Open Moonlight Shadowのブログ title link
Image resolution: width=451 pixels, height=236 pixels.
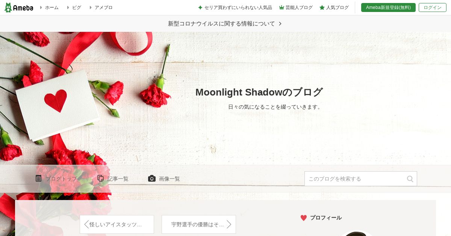click(x=259, y=92)
